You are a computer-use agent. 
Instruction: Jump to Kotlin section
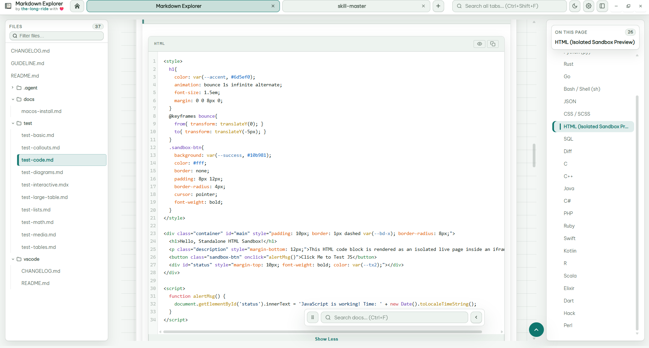[570, 251]
